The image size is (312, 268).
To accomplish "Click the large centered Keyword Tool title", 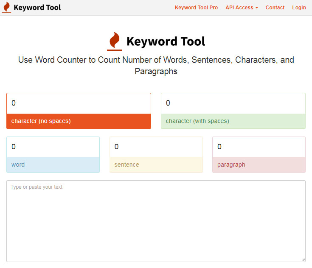I will pyautogui.click(x=166, y=42).
